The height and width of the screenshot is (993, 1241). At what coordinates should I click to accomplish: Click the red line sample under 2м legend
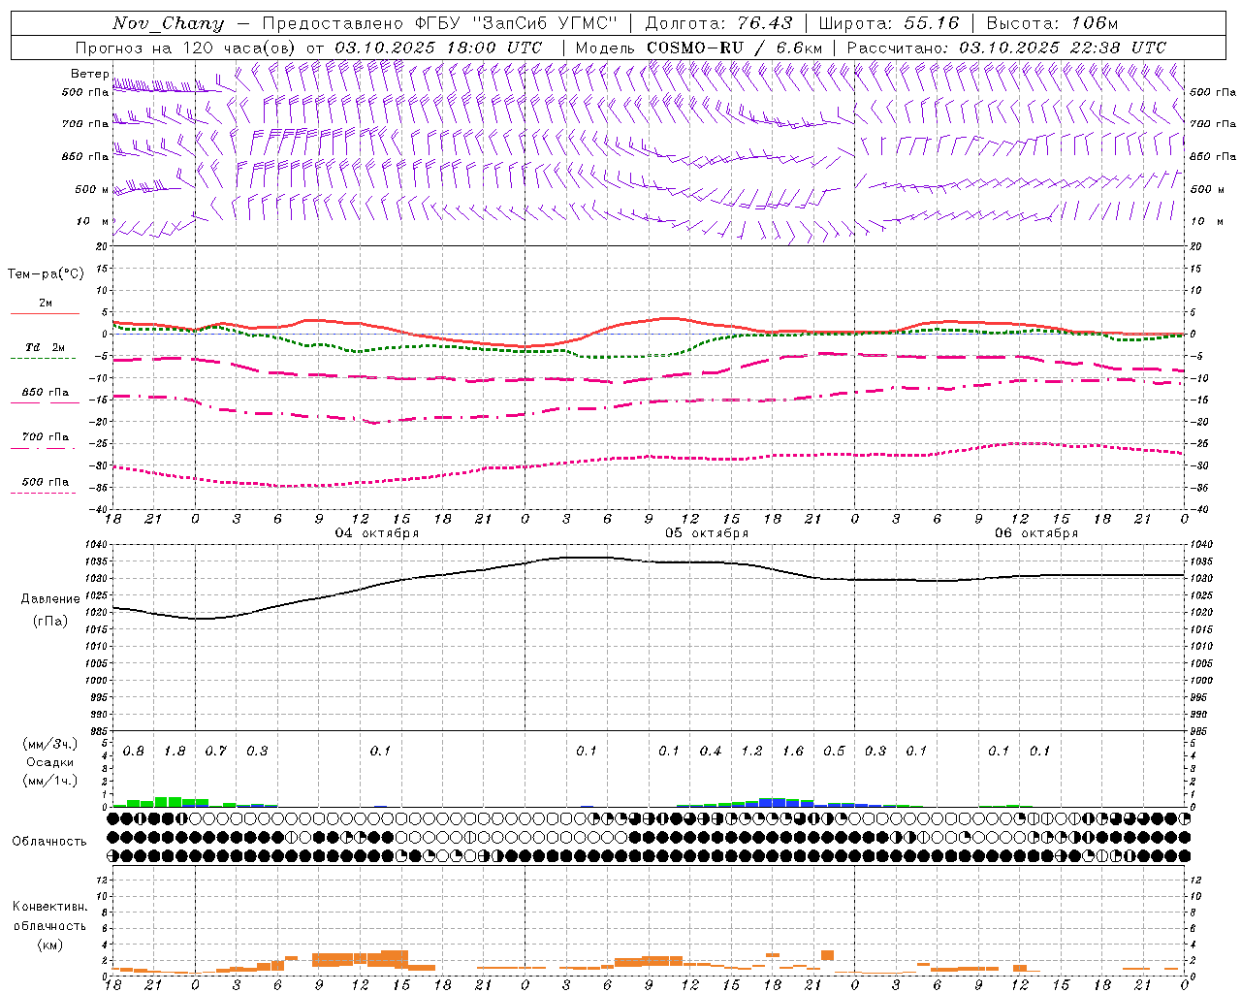pyautogui.click(x=45, y=314)
